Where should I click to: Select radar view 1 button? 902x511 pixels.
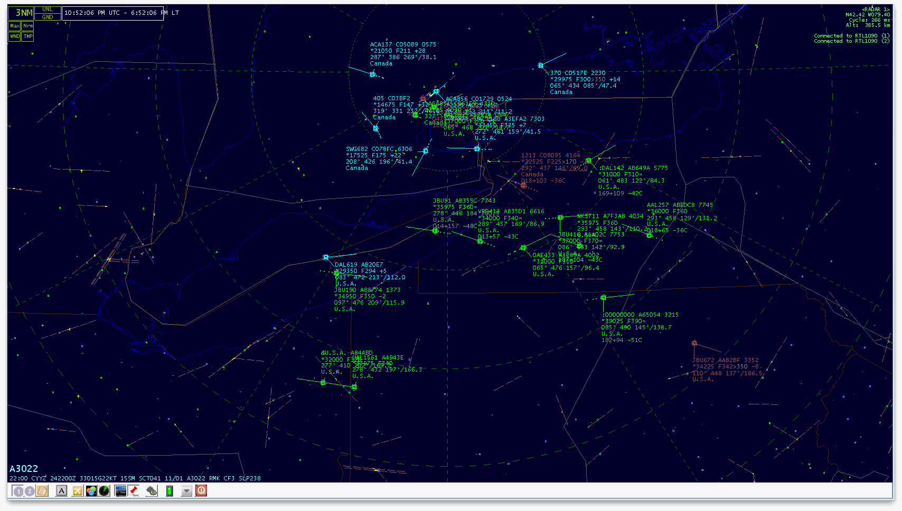18,491
